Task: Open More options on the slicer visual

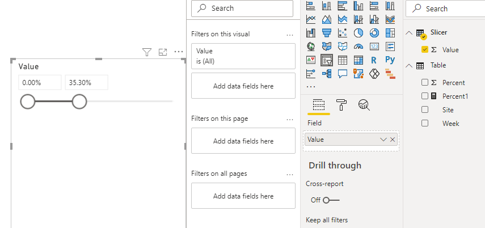Action: 179,52
